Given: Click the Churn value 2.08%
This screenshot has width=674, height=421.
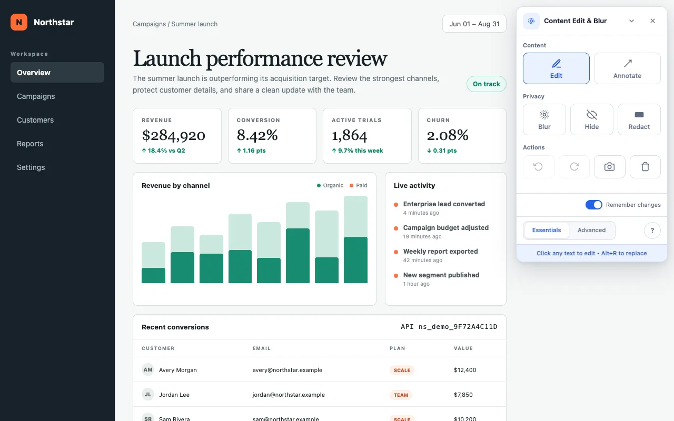Looking at the screenshot, I should tap(448, 135).
